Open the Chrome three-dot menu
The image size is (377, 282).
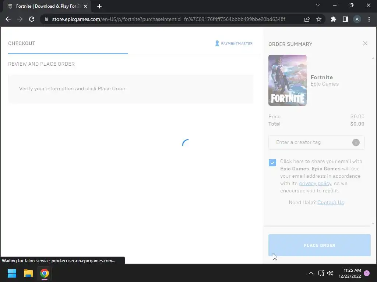(369, 19)
